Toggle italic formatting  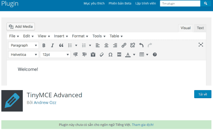pyautogui.click(x=53, y=45)
